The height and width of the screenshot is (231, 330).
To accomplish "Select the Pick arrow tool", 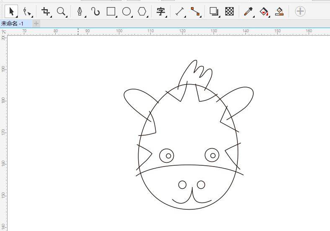I will 11,11.
